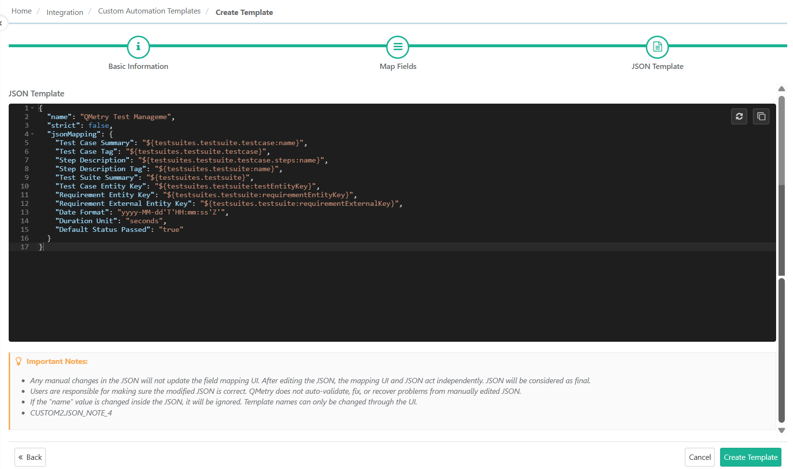Viewport: 793px width, 469px height.
Task: Click the note about users responsible for JSON
Action: coord(276,391)
